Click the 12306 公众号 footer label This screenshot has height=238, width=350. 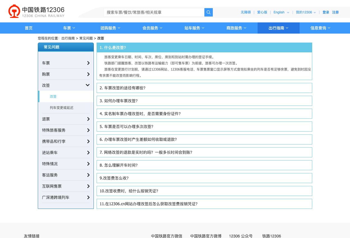(x=241, y=236)
